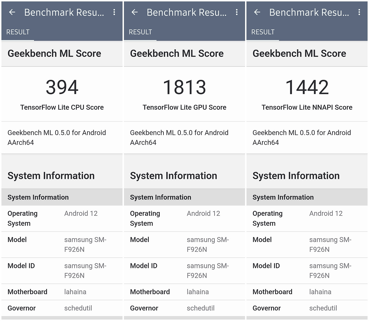369x321 pixels.
Task: Select Motherboard lahaina row in CPU panel
Action: (x=62, y=292)
